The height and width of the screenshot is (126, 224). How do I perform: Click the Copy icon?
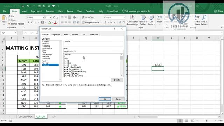coord(9,20)
